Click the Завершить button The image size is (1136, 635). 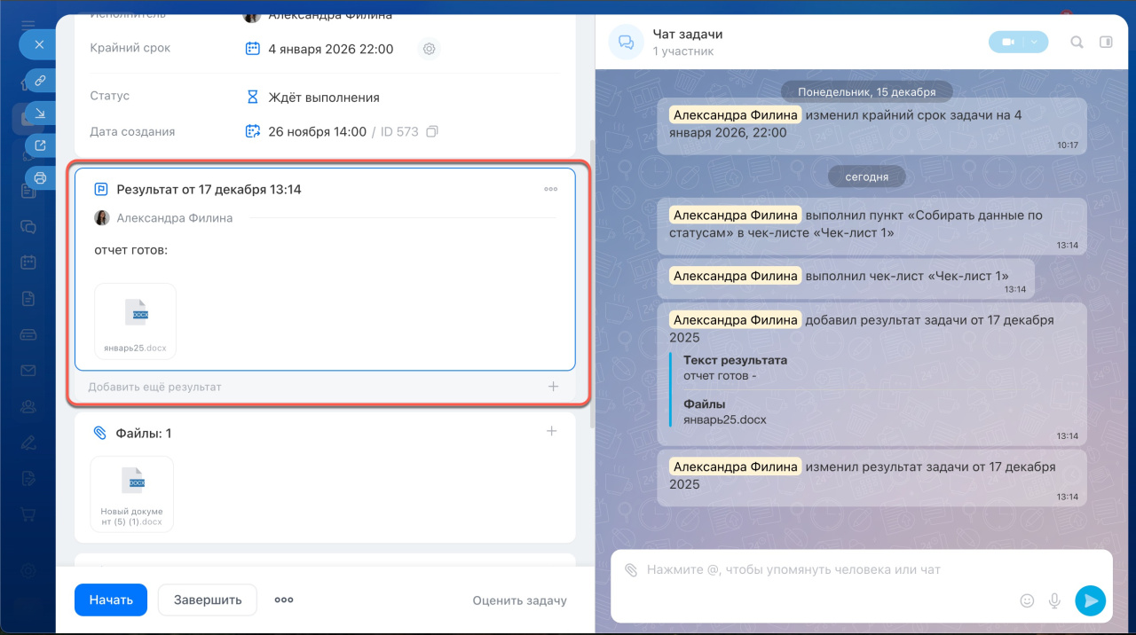tap(208, 600)
